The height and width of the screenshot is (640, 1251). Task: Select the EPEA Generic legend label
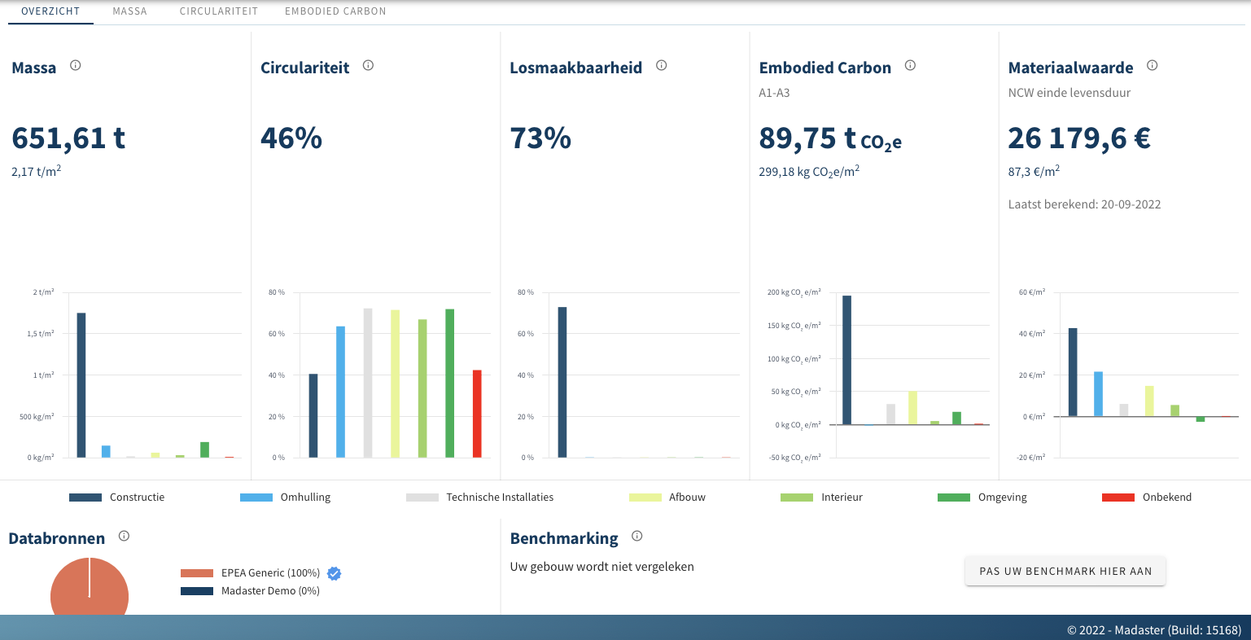point(270,573)
